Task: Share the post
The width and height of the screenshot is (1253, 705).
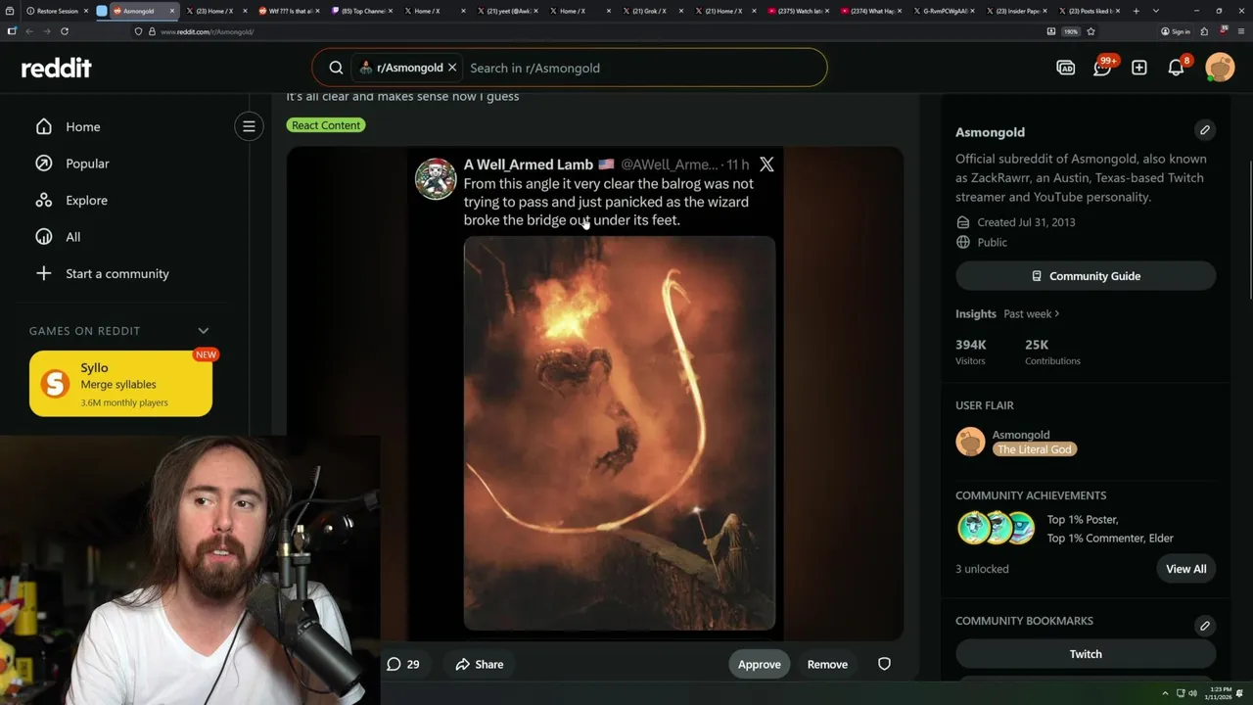Action: click(x=479, y=664)
